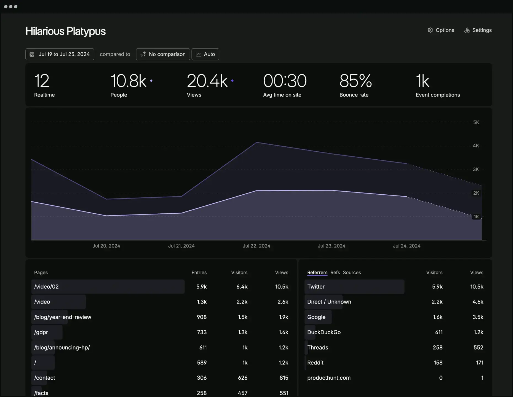Click the calendar icon in date range
The image size is (513, 397).
(32, 54)
